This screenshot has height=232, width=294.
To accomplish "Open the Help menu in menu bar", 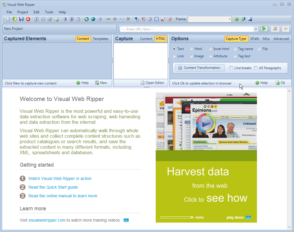I will tap(62, 12).
